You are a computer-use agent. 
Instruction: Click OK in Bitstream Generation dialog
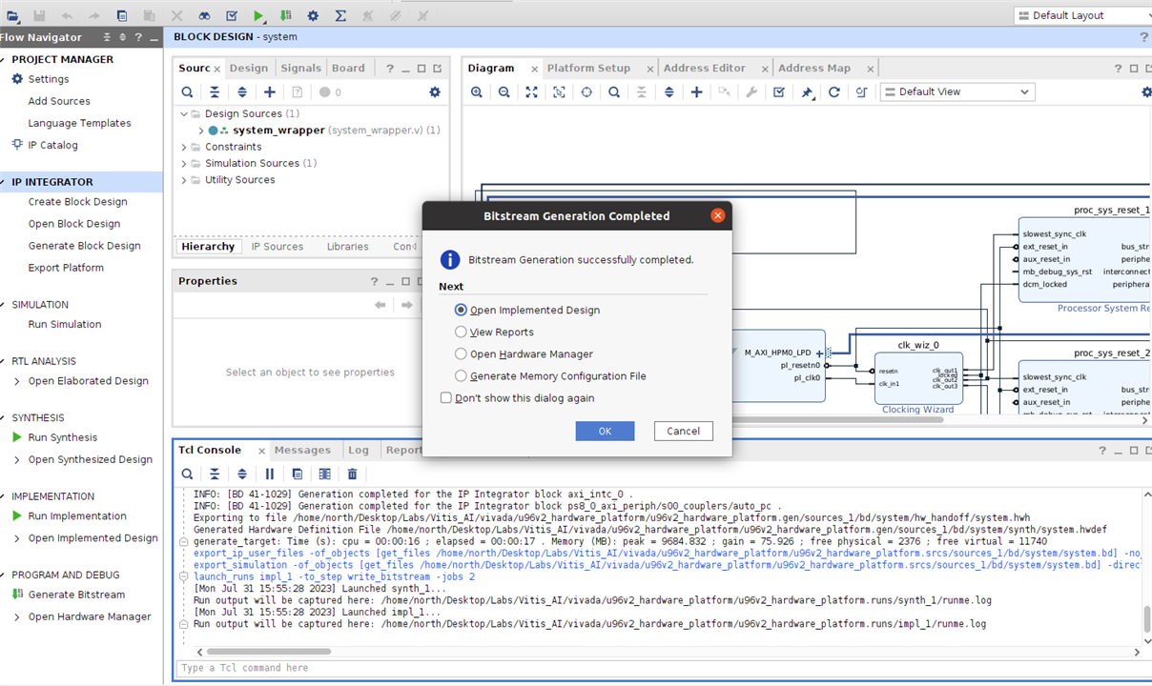(605, 431)
